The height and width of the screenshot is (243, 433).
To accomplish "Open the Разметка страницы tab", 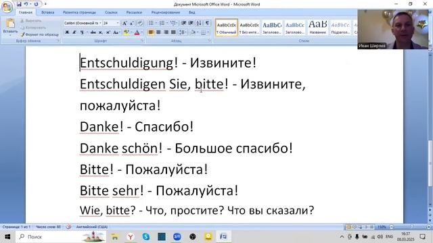I will point(79,12).
